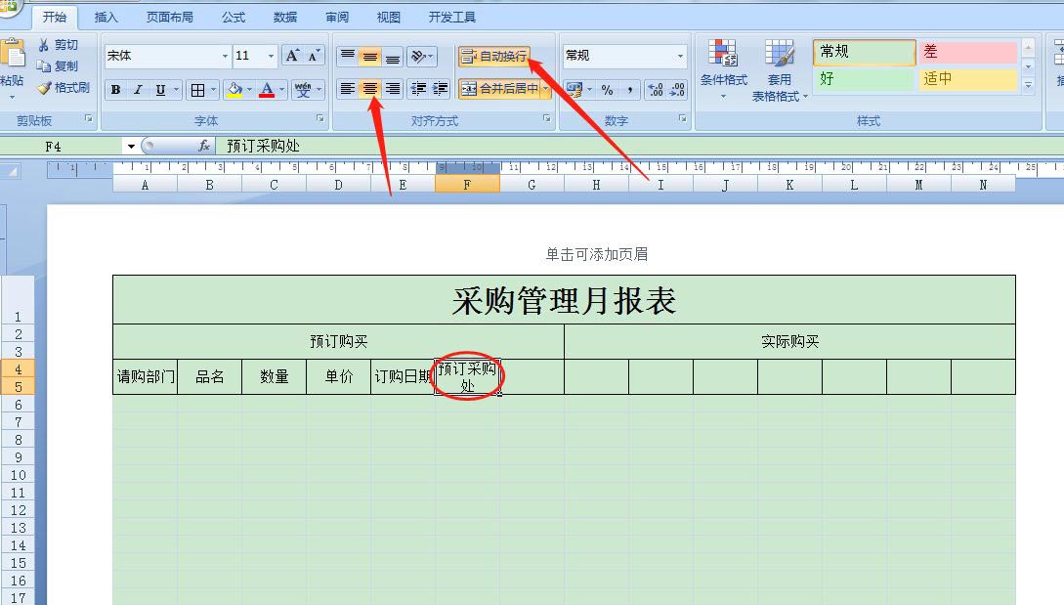Select the 格式刷 (Format Painter) icon
Viewport: 1064px width, 605px height.
[x=46, y=86]
